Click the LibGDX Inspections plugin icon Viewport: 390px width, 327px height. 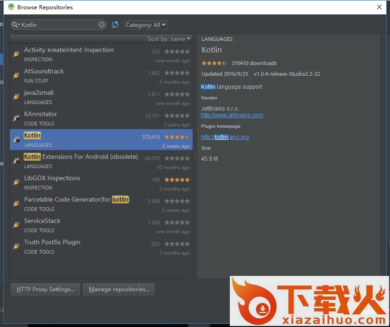tap(16, 182)
